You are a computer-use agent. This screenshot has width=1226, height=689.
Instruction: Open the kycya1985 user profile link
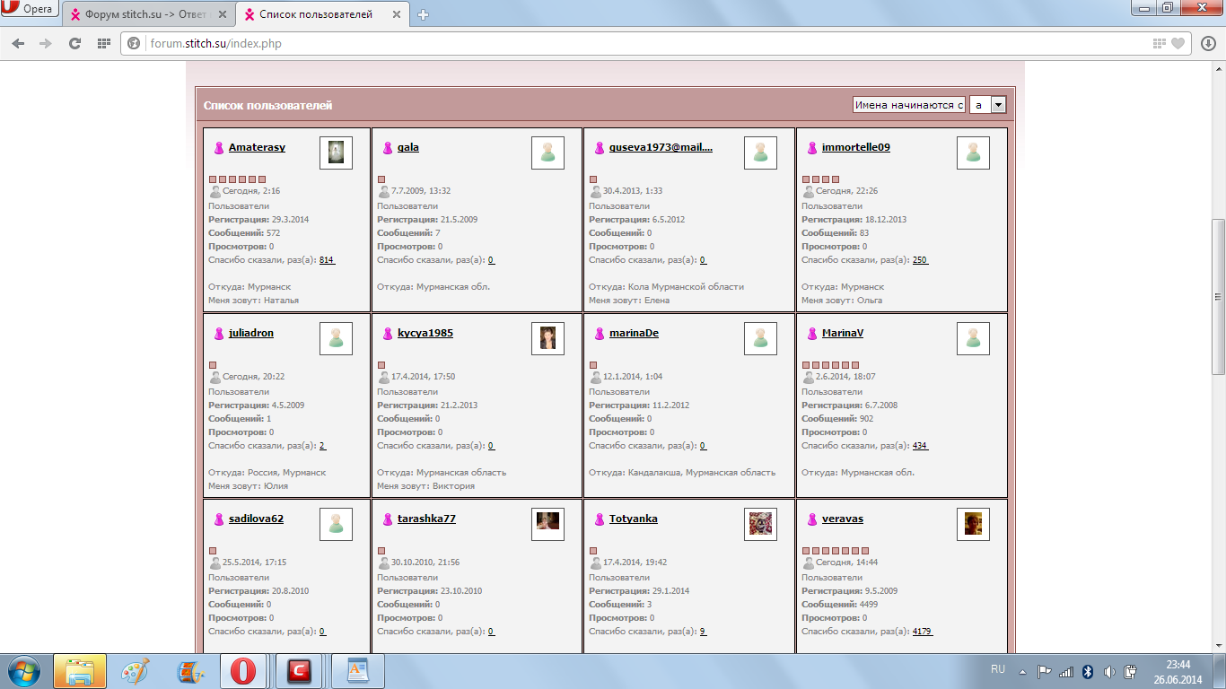(x=425, y=333)
